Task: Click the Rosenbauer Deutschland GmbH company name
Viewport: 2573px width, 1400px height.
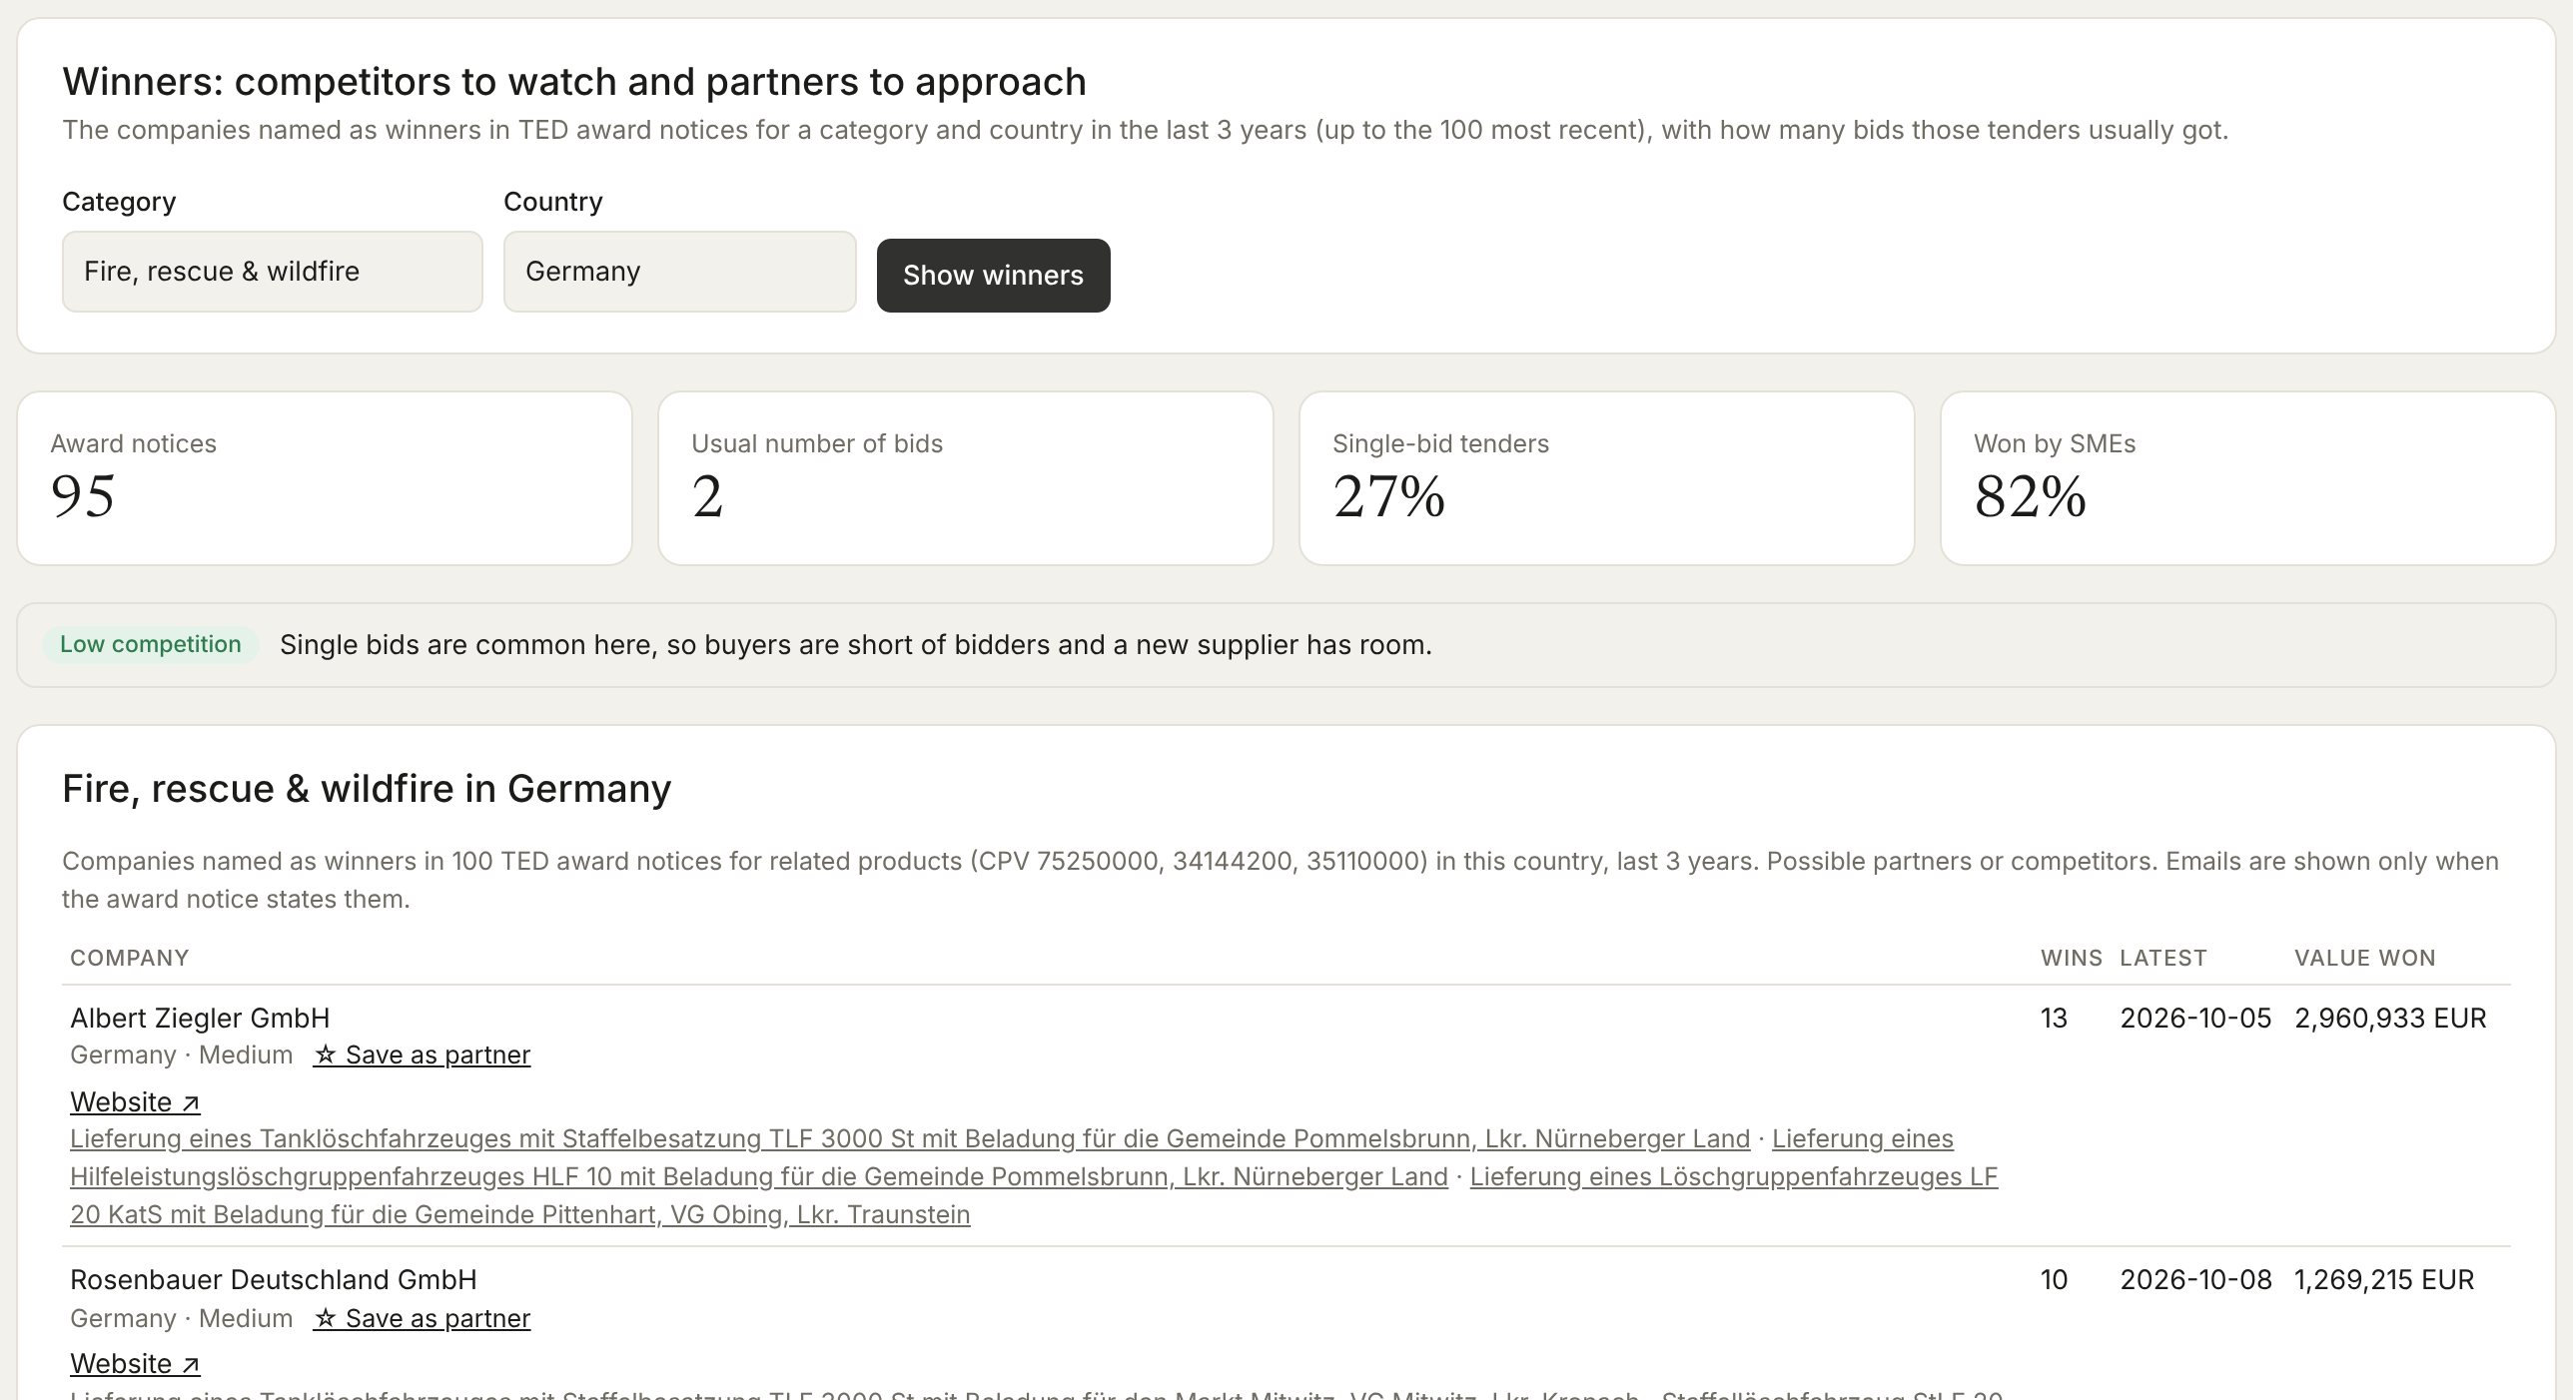Action: tap(274, 1280)
